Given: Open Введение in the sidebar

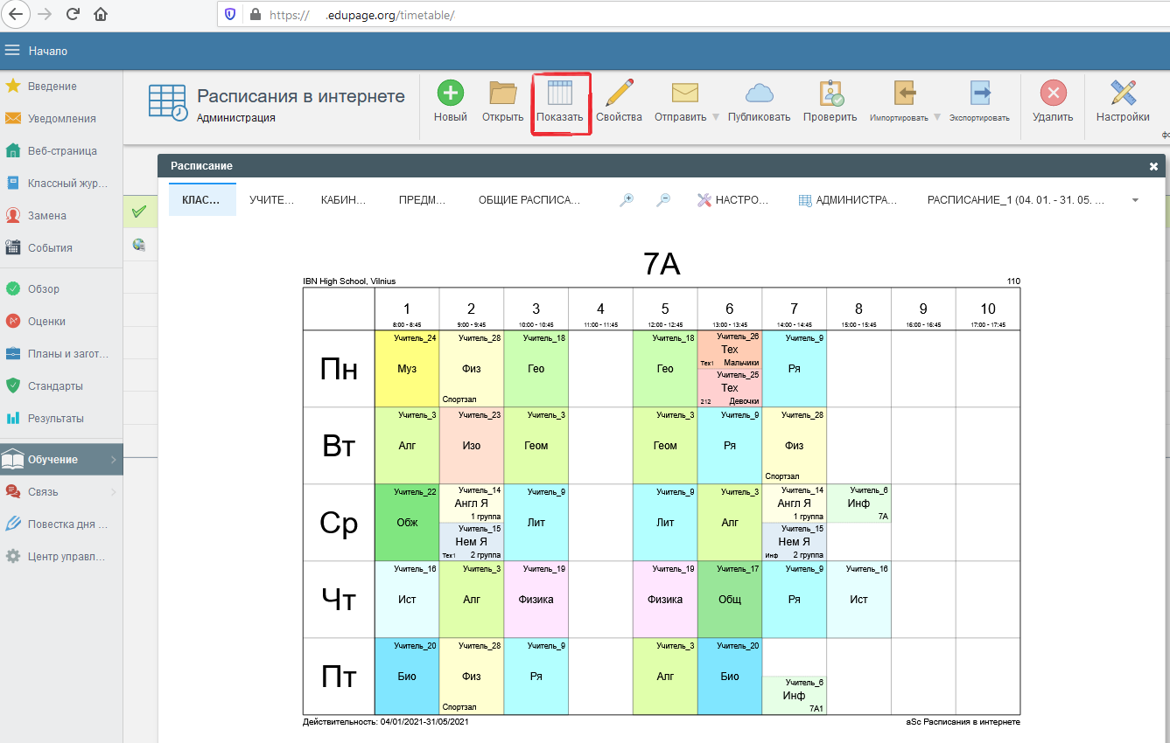Looking at the screenshot, I should (x=61, y=87).
